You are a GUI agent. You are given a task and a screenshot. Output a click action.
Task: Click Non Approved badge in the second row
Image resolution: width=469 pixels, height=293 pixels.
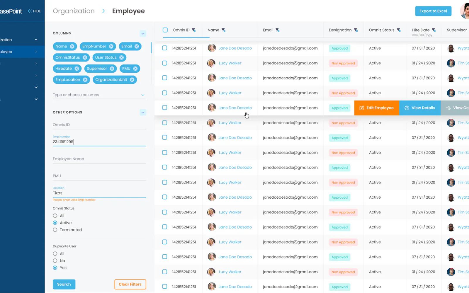(343, 63)
